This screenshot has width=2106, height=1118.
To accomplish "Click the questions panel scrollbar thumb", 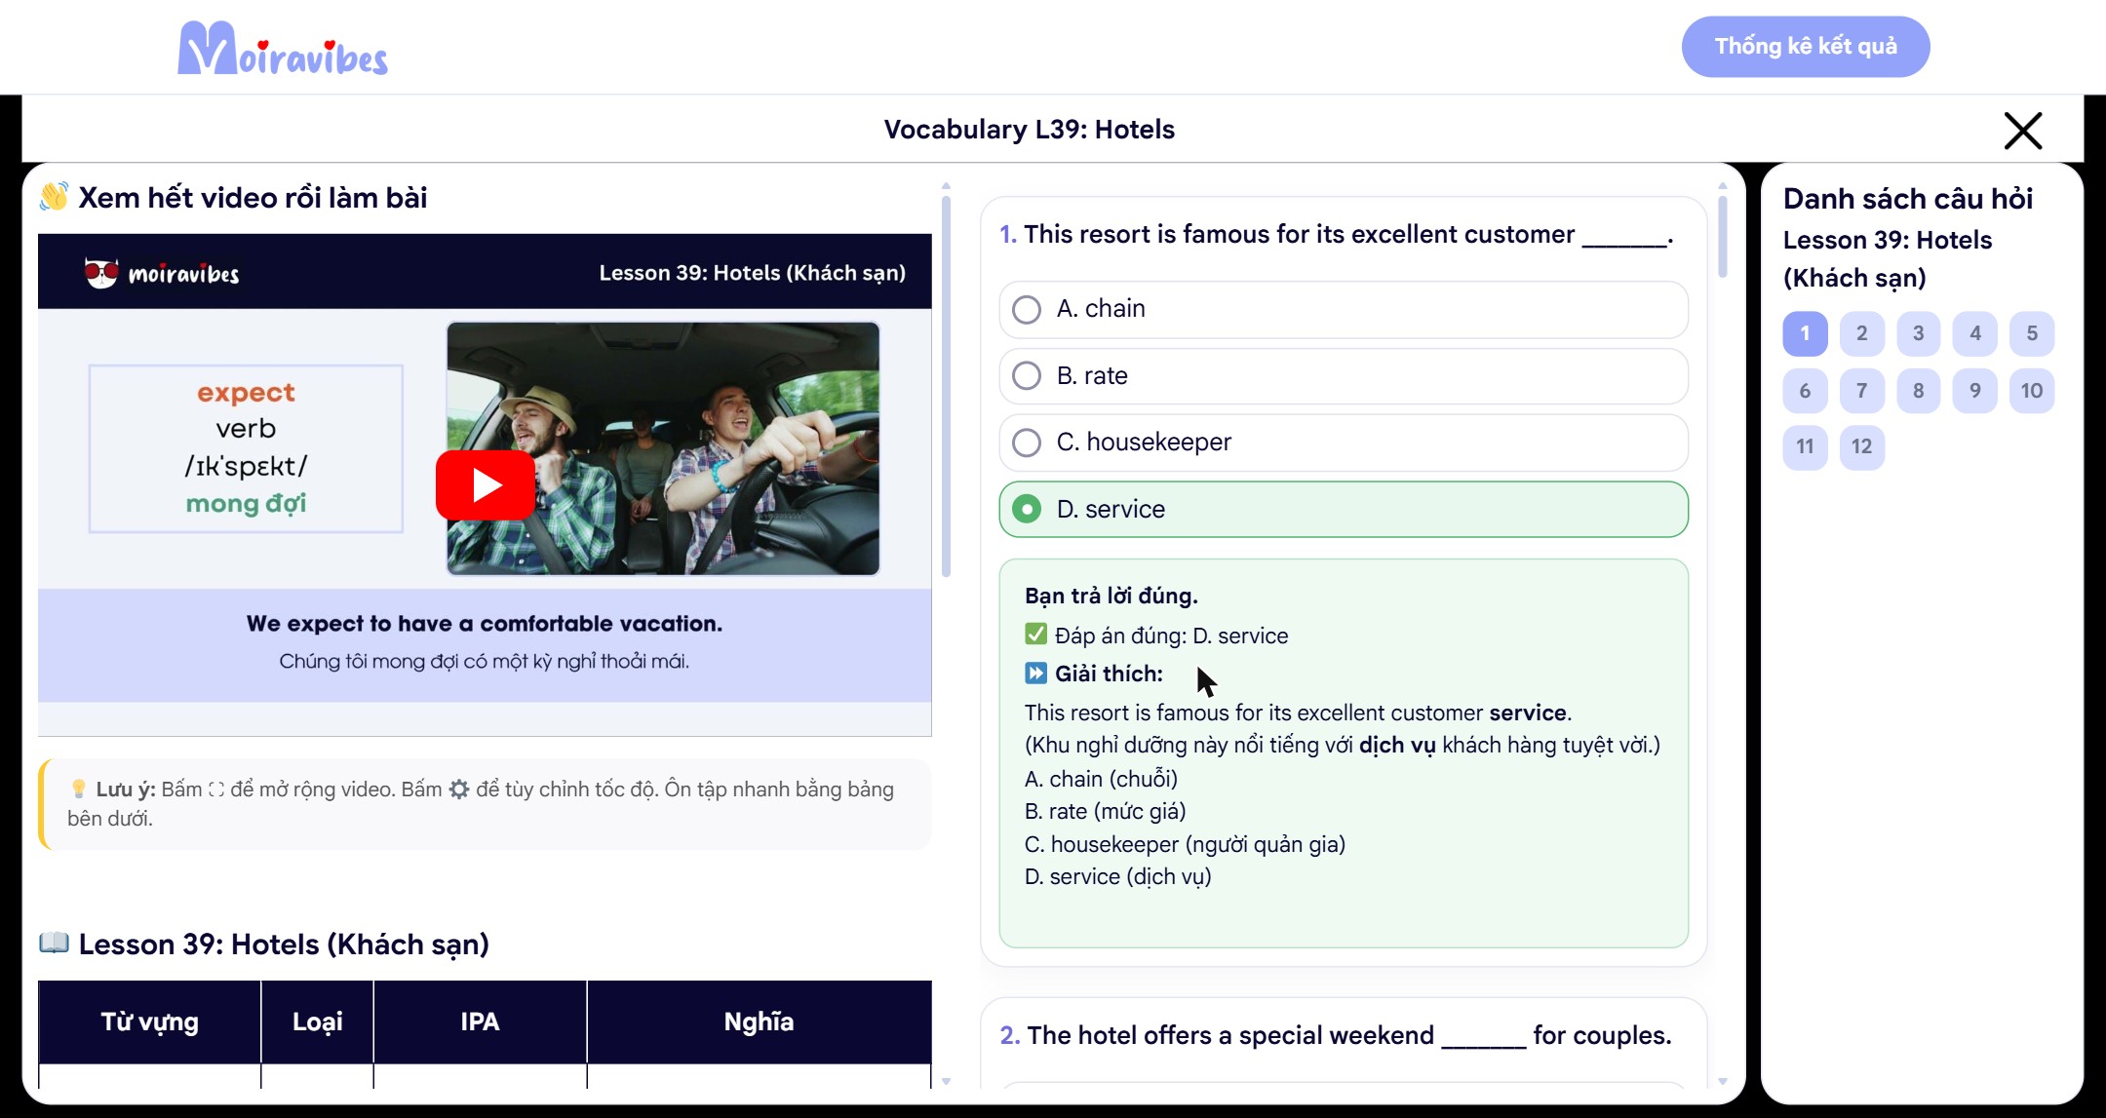I will pyautogui.click(x=1723, y=237).
